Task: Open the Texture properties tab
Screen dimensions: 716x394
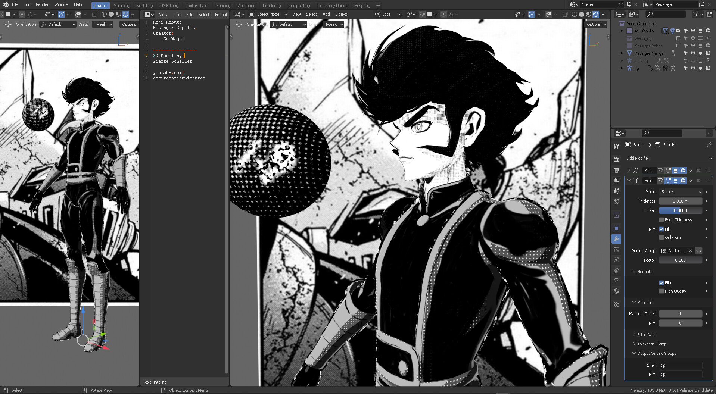Action: 616,304
